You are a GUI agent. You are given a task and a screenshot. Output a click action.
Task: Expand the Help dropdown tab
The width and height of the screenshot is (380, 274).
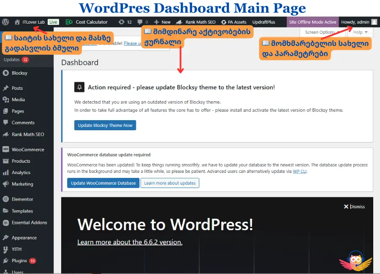(359, 32)
